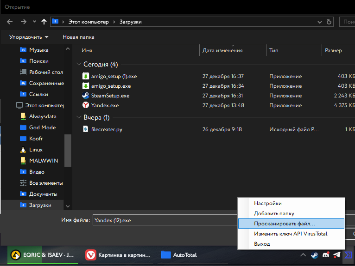The height and width of the screenshot is (266, 355).
Task: Open Видео folder in sidebar
Action: pyautogui.click(x=32, y=172)
